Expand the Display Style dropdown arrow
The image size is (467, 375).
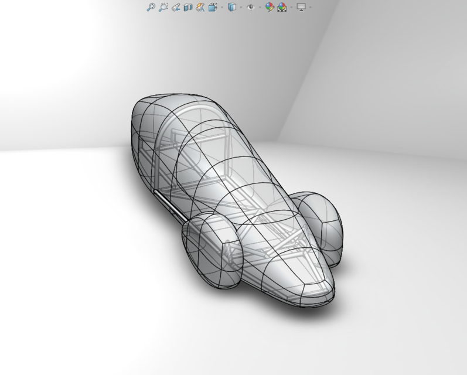pos(240,8)
